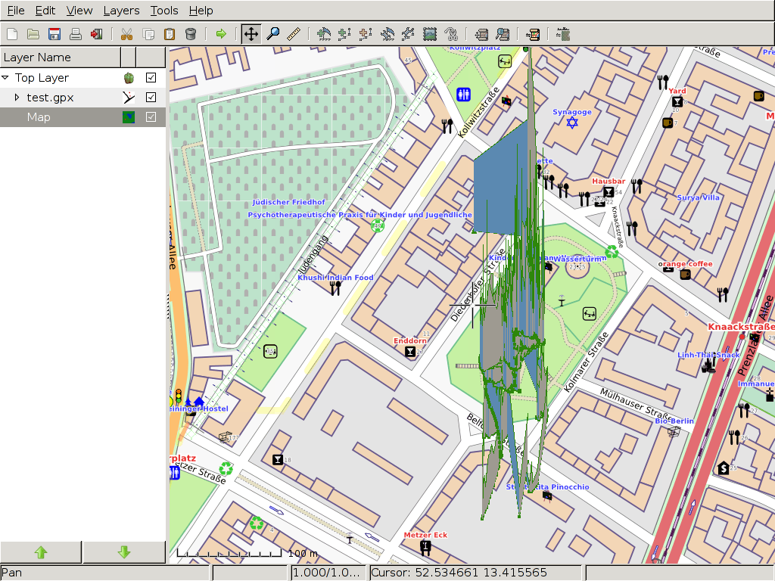Hide the Map layer via checkbox
The image size is (775, 581).
[151, 117]
